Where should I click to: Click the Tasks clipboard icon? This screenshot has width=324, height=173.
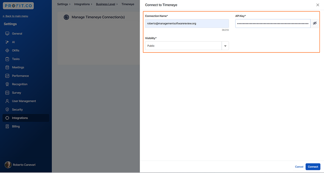(7, 59)
